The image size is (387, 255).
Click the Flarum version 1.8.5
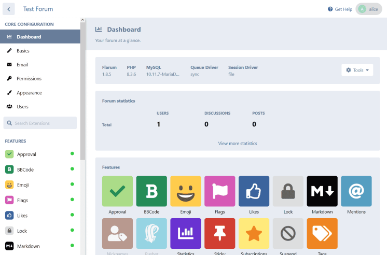click(x=107, y=74)
